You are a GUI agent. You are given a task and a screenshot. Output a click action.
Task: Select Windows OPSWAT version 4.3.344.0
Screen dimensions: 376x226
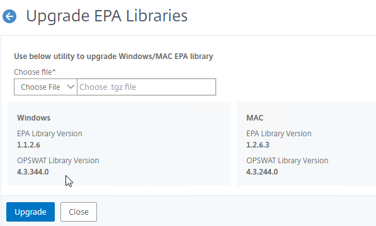pos(33,172)
